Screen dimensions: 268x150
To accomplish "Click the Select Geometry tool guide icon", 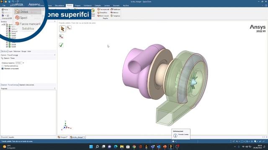I will coord(69,28).
